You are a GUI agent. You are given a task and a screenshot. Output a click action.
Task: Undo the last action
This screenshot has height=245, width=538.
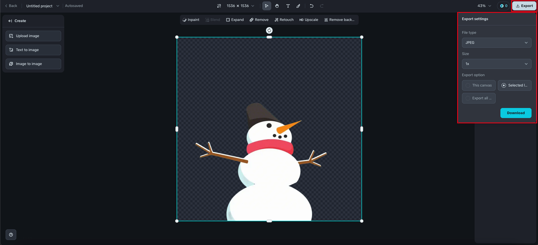click(311, 6)
